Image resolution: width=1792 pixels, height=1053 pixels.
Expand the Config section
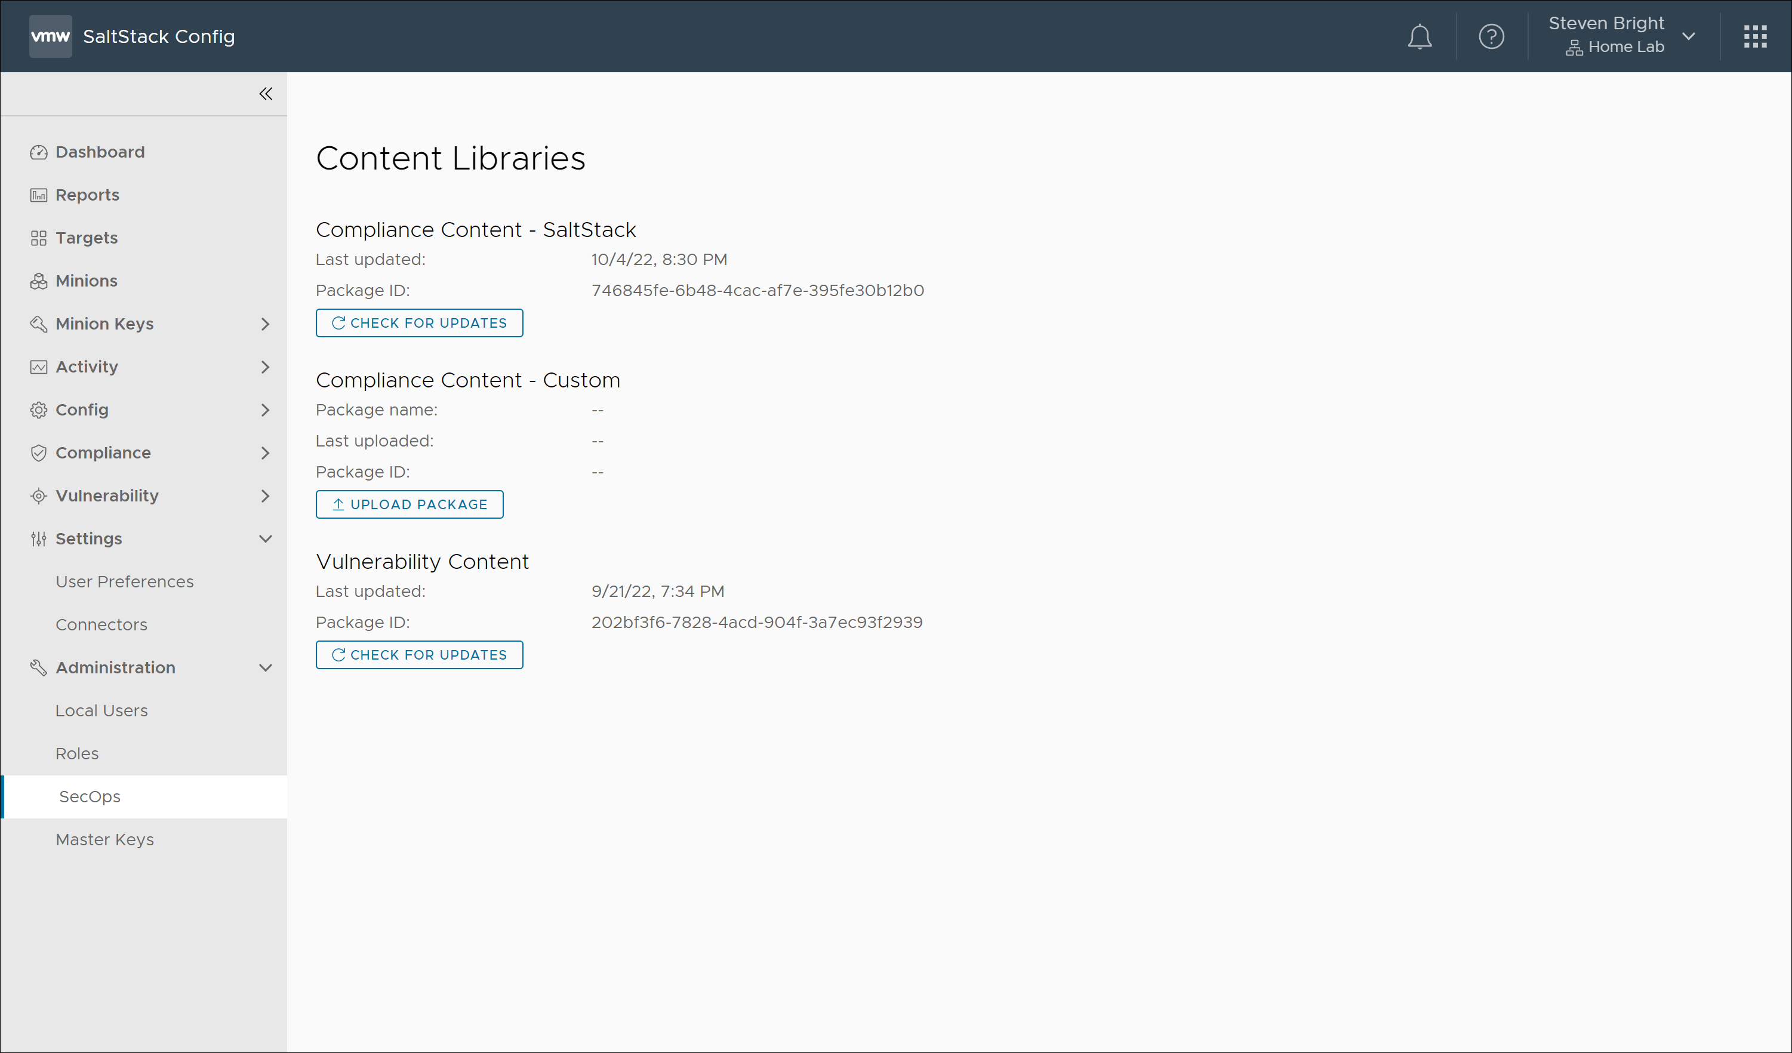(266, 410)
